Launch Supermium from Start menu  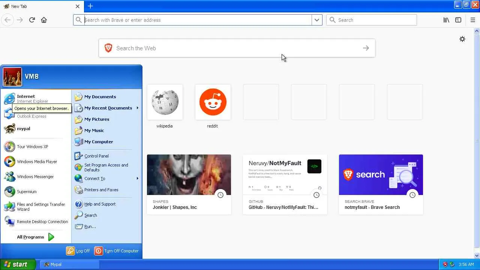[x=36, y=192]
